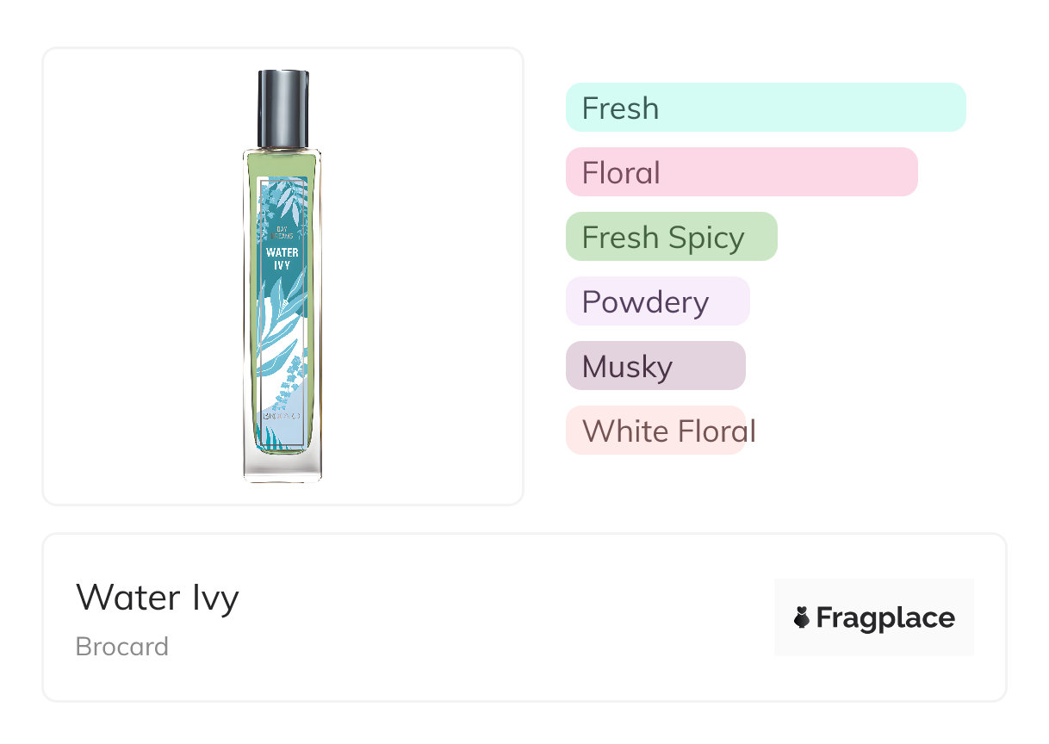Click the Brocard logo at bottle label bottom

pyautogui.click(x=282, y=418)
